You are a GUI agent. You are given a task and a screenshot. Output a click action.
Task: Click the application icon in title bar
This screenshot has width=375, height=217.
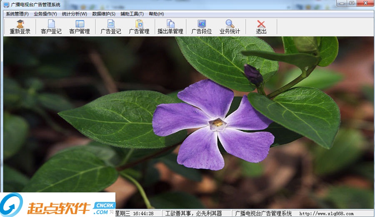6,5
